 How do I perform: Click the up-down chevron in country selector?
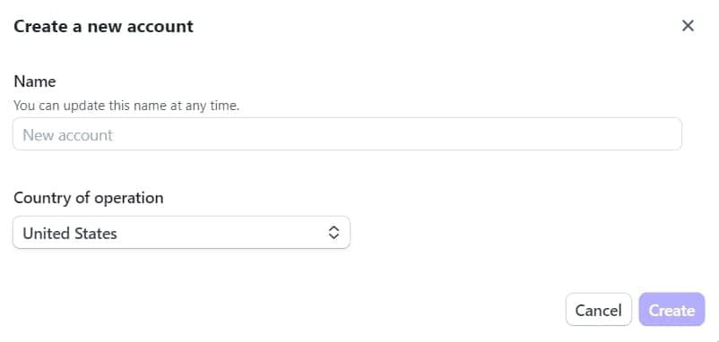334,233
